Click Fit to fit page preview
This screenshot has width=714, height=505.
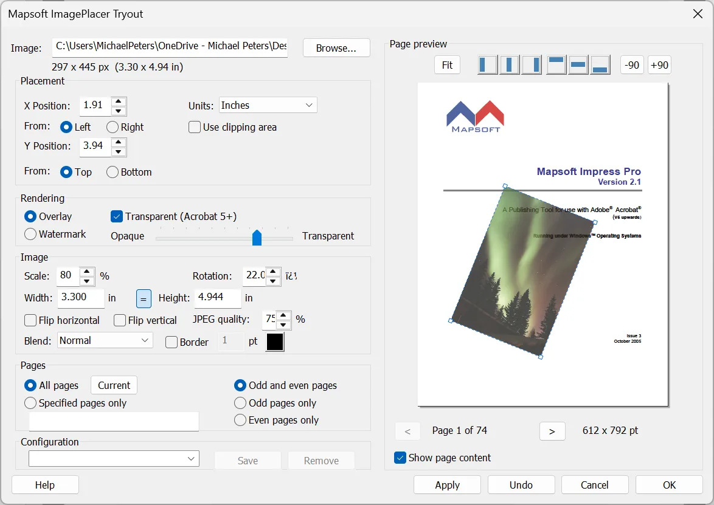(x=447, y=64)
